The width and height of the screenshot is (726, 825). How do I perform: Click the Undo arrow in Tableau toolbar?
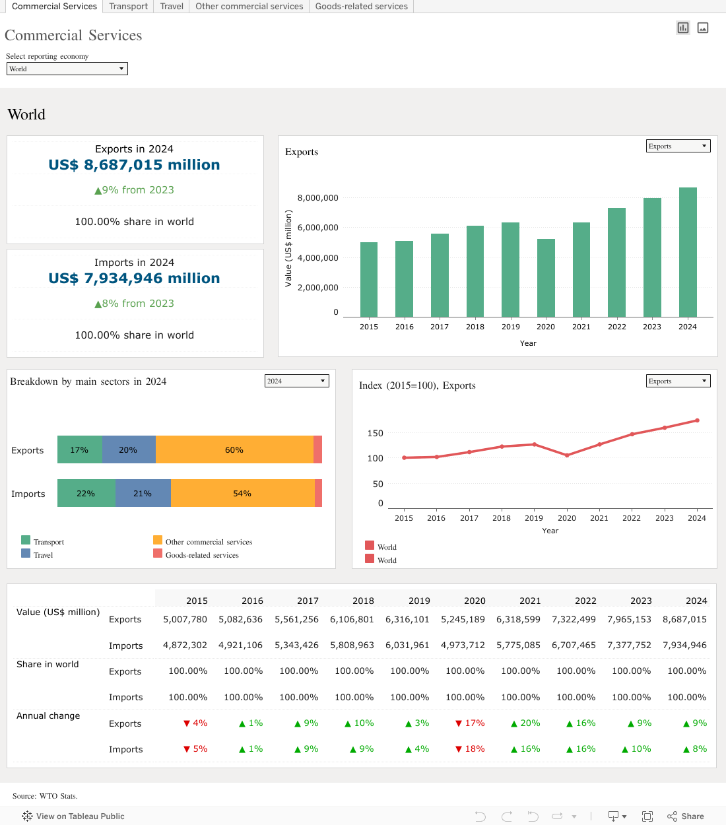[x=480, y=816]
